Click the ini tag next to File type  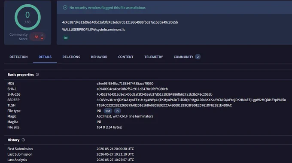pyautogui.click(x=117, y=111)
